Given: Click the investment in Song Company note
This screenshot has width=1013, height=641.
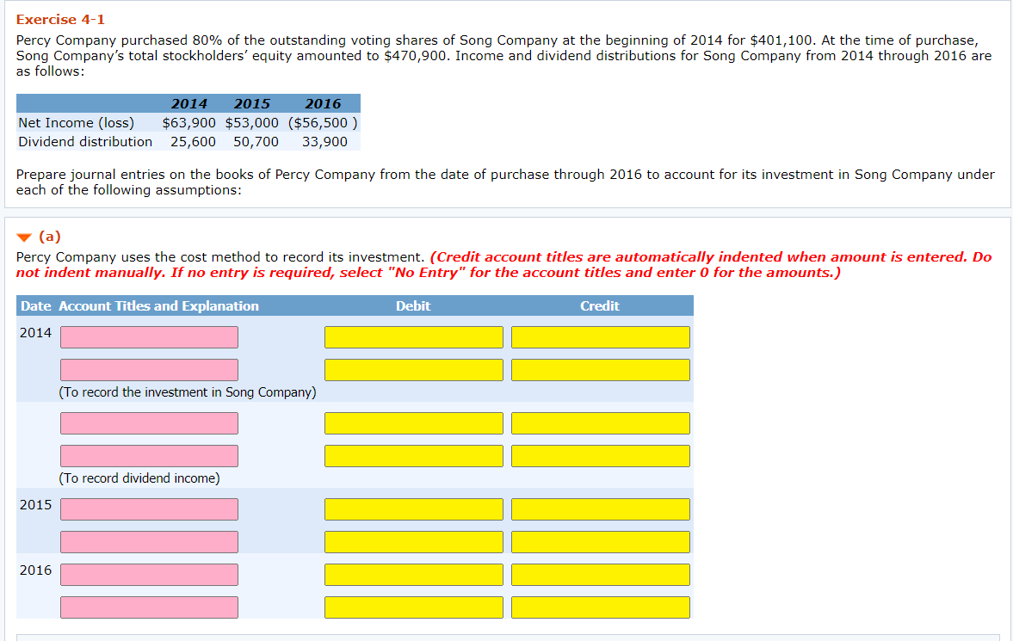Looking at the screenshot, I should pyautogui.click(x=188, y=392).
